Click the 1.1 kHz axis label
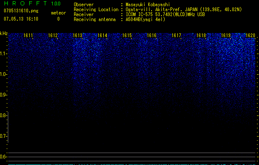259x165 pixels. point(3,54)
